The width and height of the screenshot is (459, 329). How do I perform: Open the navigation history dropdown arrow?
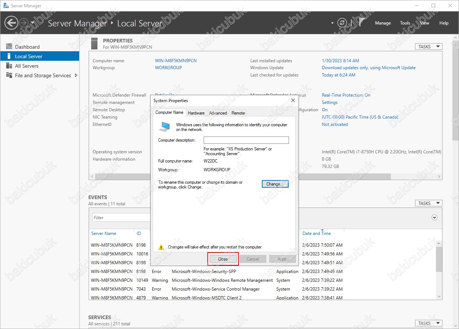click(33, 23)
